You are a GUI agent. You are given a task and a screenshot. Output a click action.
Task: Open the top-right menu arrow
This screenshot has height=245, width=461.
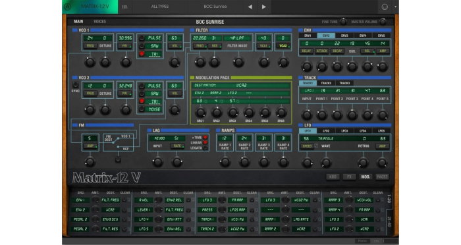[395, 7]
